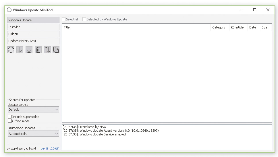Sort by KB article column header

pyautogui.click(x=237, y=27)
